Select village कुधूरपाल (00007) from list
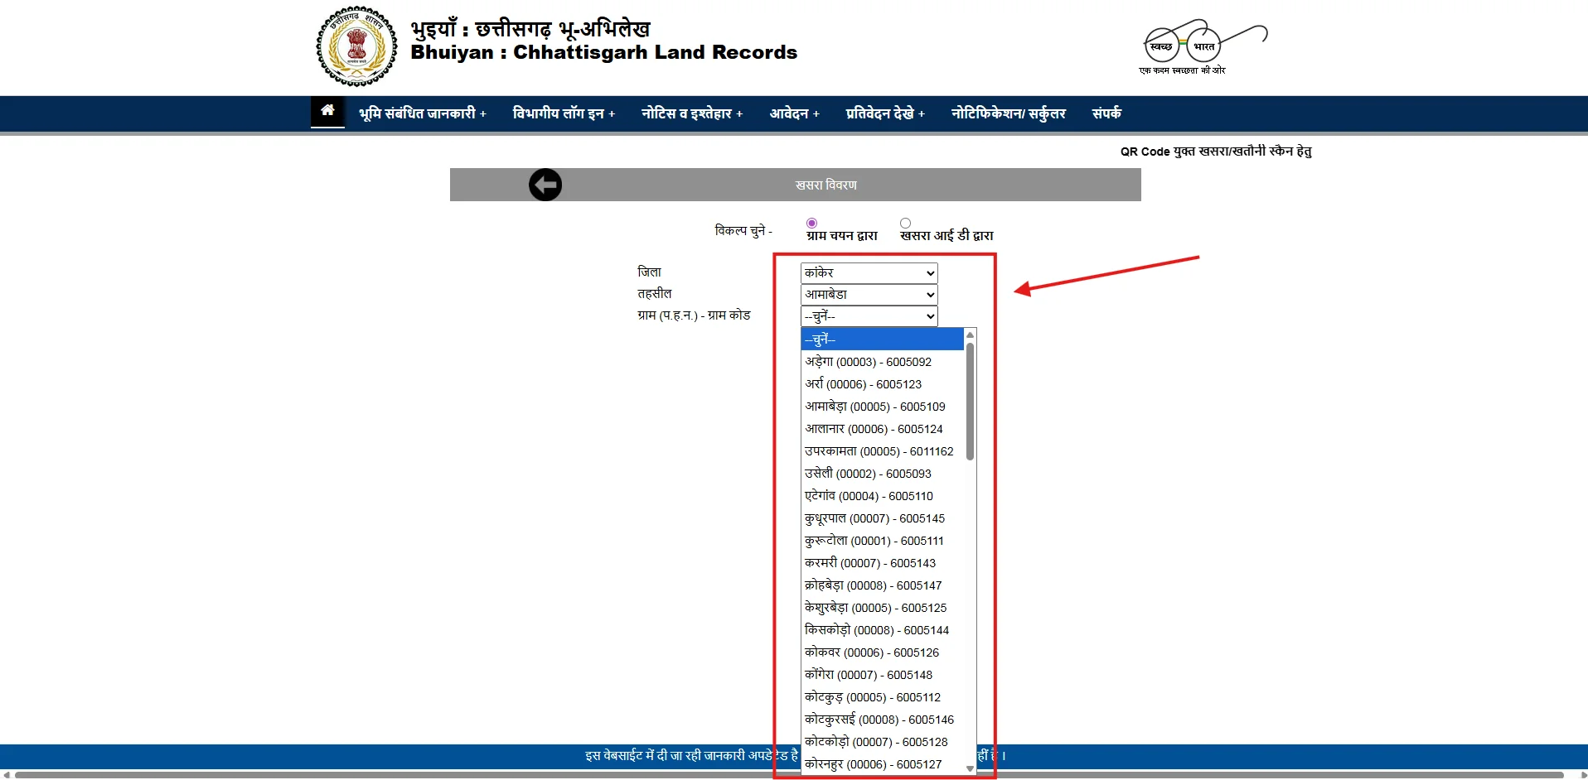This screenshot has height=780, width=1588. 875,518
